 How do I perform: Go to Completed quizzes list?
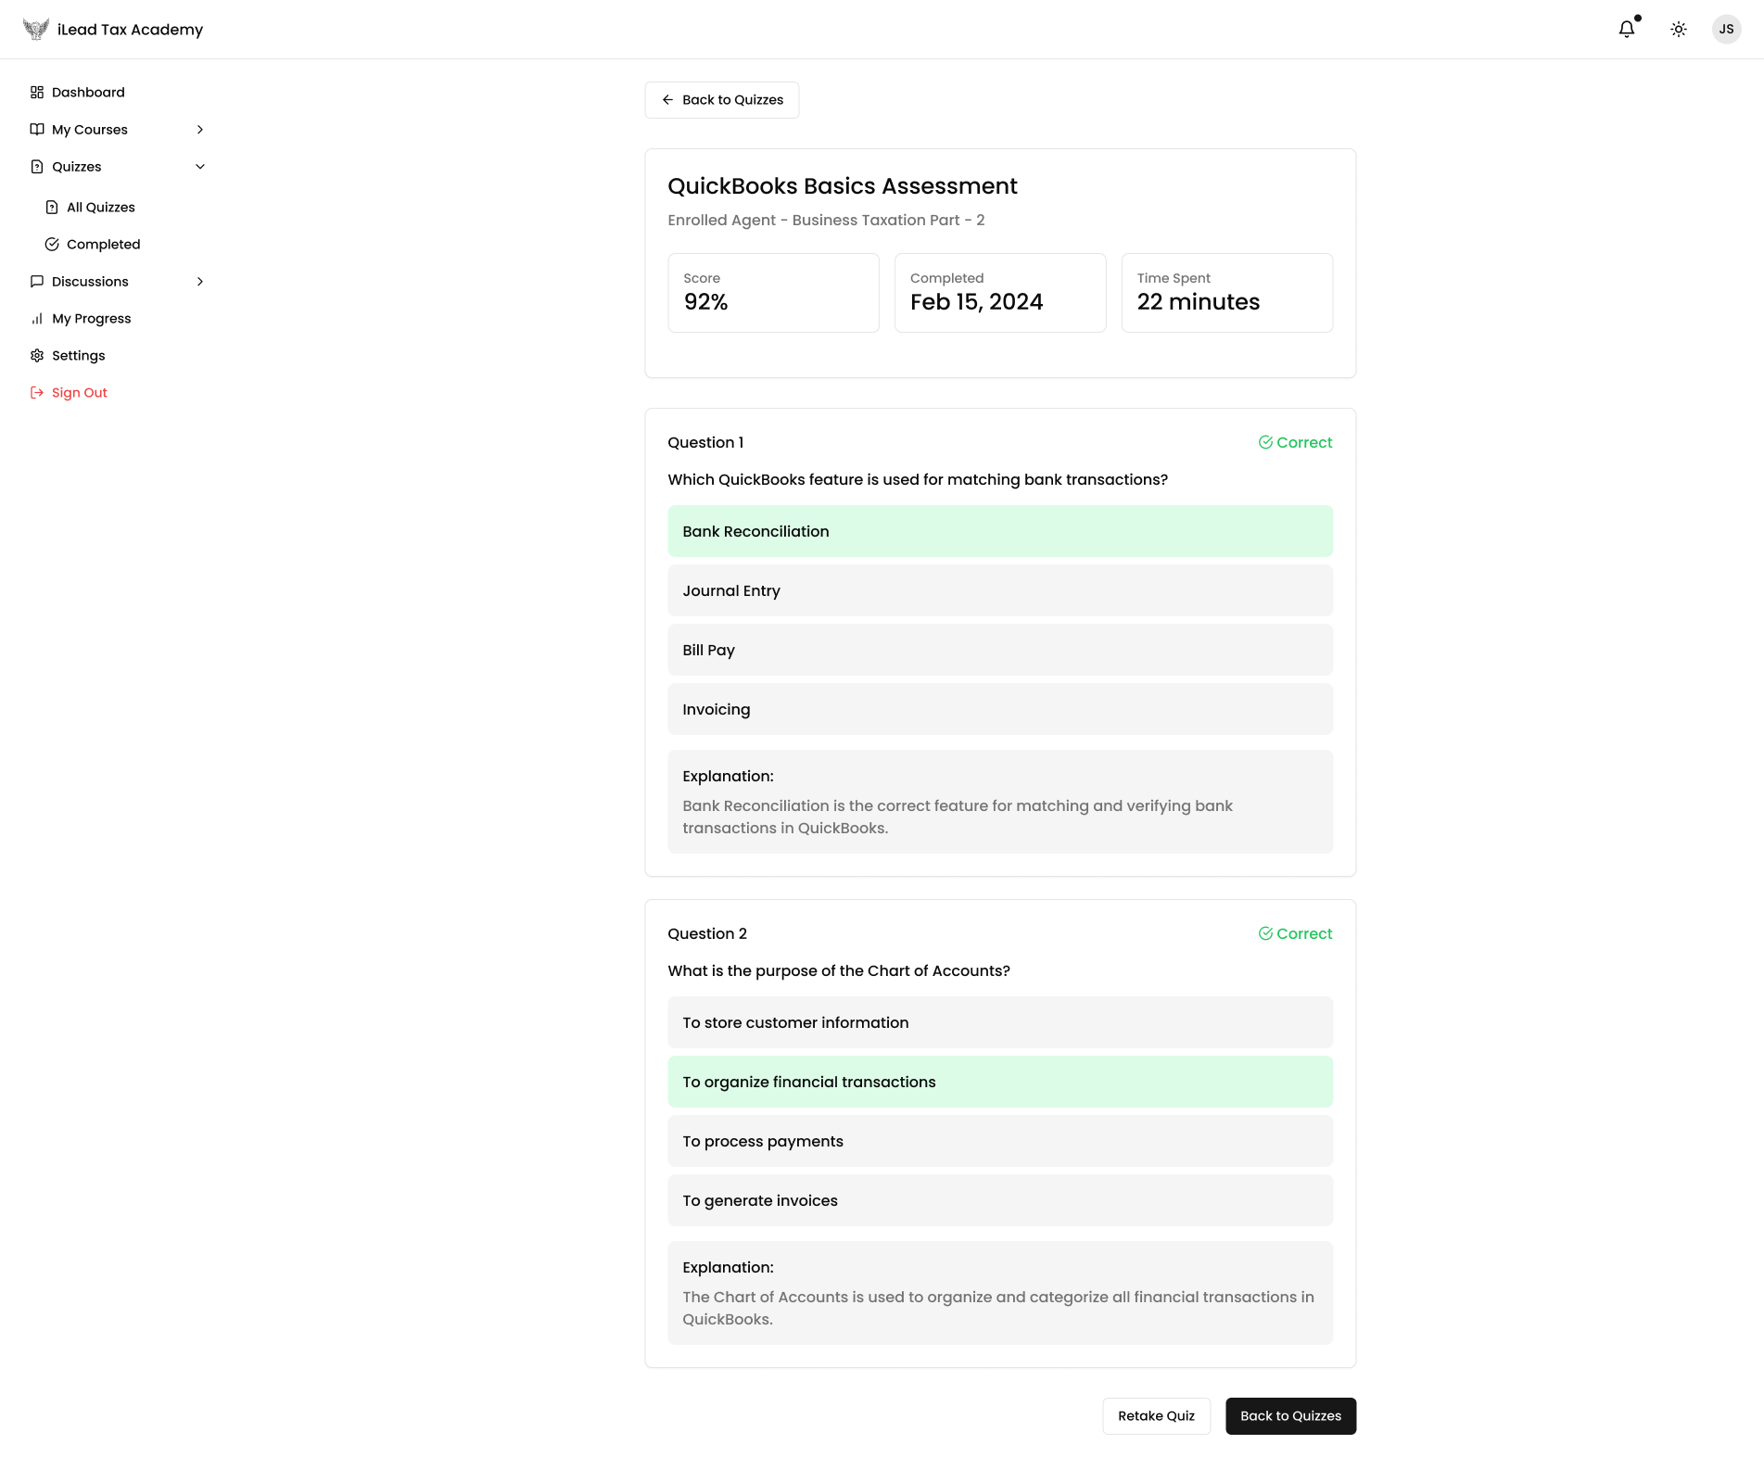click(x=103, y=245)
